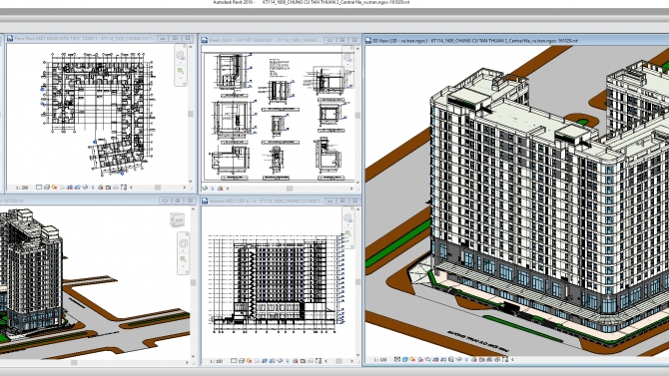Image resolution: width=669 pixels, height=376 pixels.
Task: Open Rendering dialog in large 3D view
Action: [428, 360]
